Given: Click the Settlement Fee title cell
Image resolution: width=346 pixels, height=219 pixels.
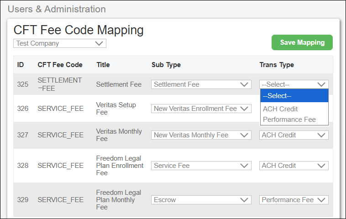Looking at the screenshot, I should [x=119, y=84].
